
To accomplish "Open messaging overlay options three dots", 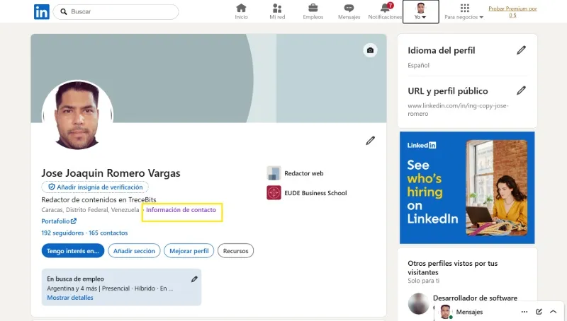I will click(x=524, y=312).
